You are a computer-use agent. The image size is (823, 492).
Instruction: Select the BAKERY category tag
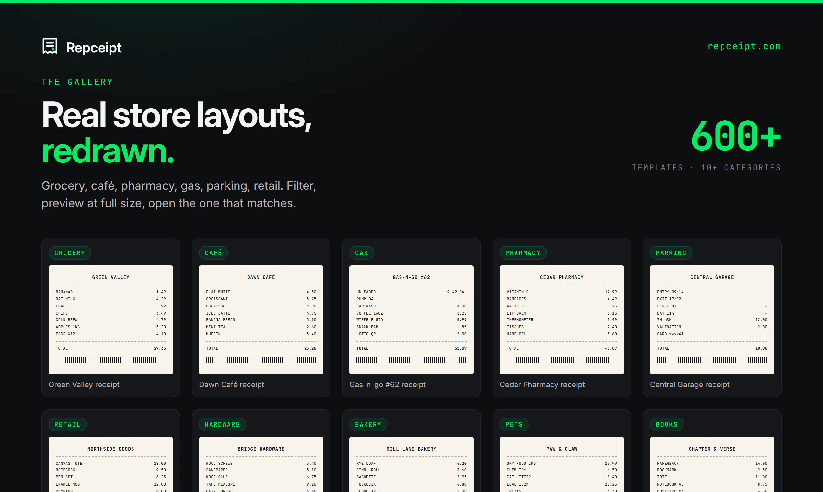pyautogui.click(x=368, y=424)
